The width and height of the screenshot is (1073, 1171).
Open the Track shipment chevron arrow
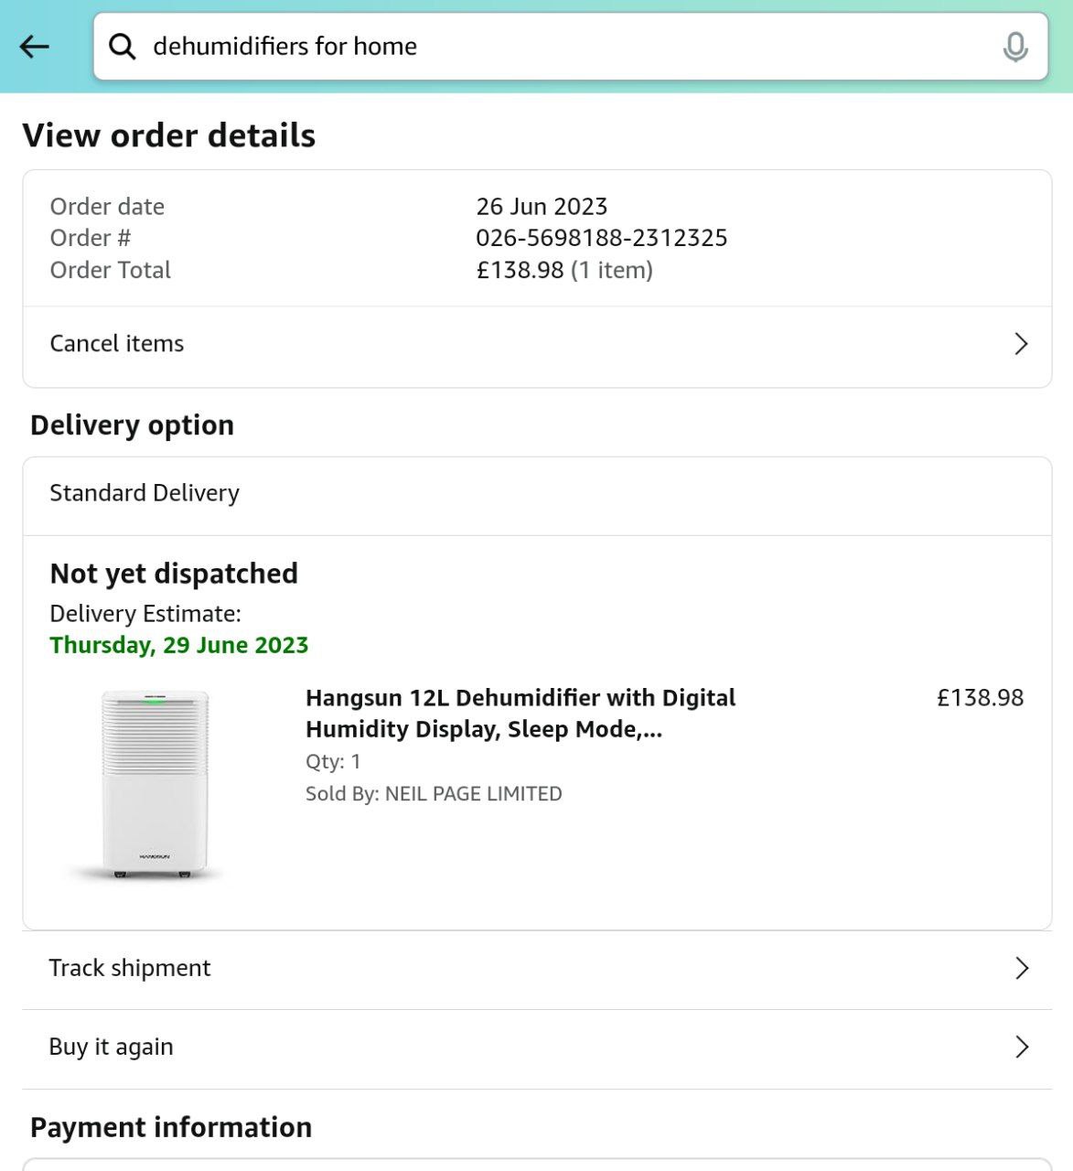click(1022, 969)
